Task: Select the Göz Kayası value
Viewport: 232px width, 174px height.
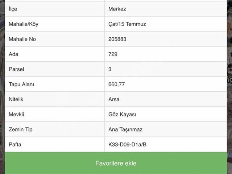Action: [x=122, y=115]
